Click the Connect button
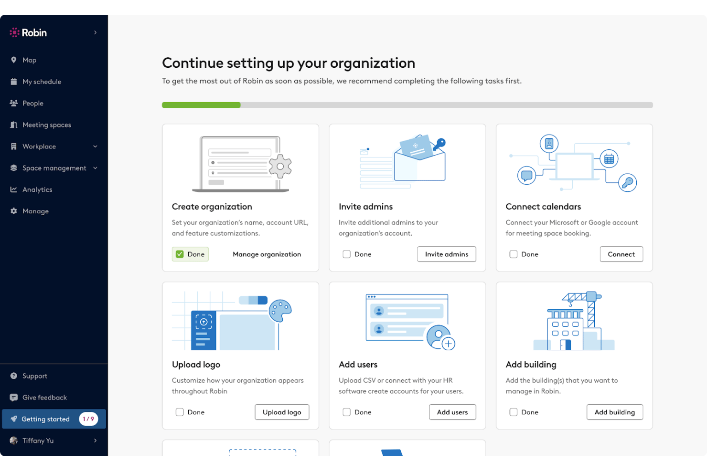The image size is (707, 471). click(621, 254)
